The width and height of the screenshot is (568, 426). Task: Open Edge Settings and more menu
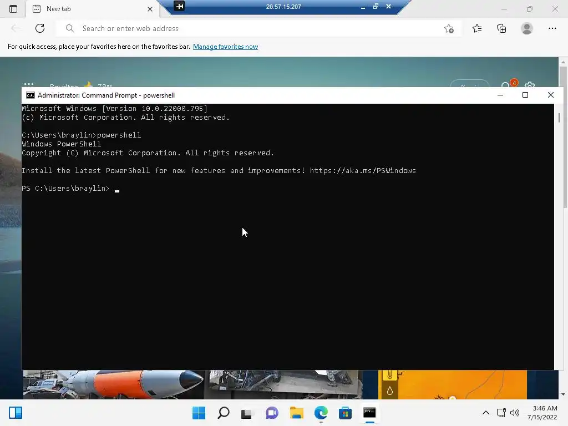point(552,28)
